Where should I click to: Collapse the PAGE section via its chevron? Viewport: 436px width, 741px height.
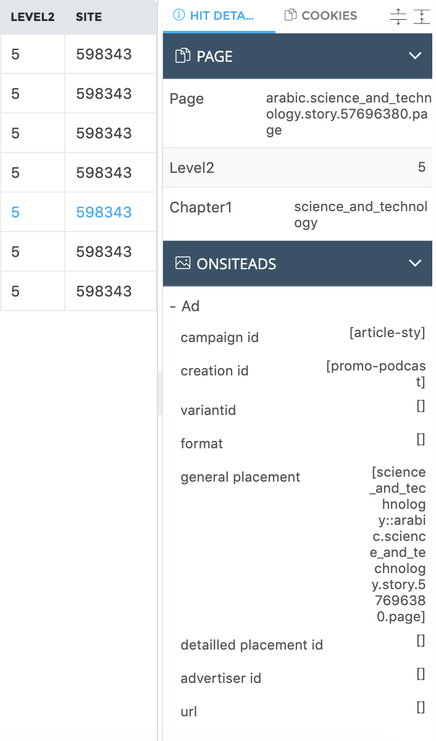(415, 56)
